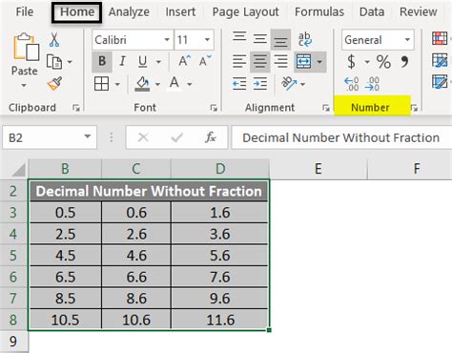Viewport: 452px width, 353px height.
Task: Click formula bar Enter checkmark icon
Action: pos(176,137)
